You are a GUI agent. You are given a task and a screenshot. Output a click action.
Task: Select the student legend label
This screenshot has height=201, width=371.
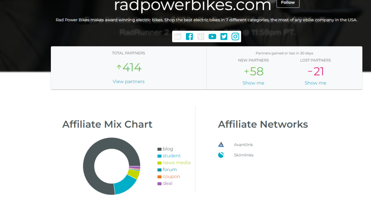point(171,156)
